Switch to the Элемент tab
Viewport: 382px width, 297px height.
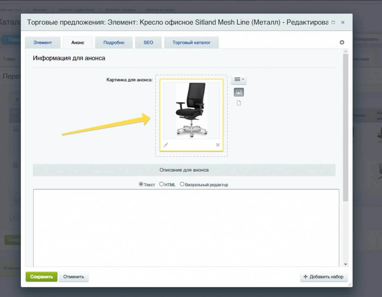[x=43, y=42]
